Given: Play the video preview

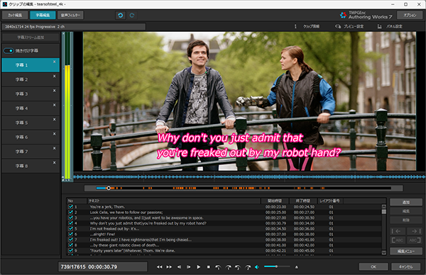Looking at the screenshot, I should point(199,267).
